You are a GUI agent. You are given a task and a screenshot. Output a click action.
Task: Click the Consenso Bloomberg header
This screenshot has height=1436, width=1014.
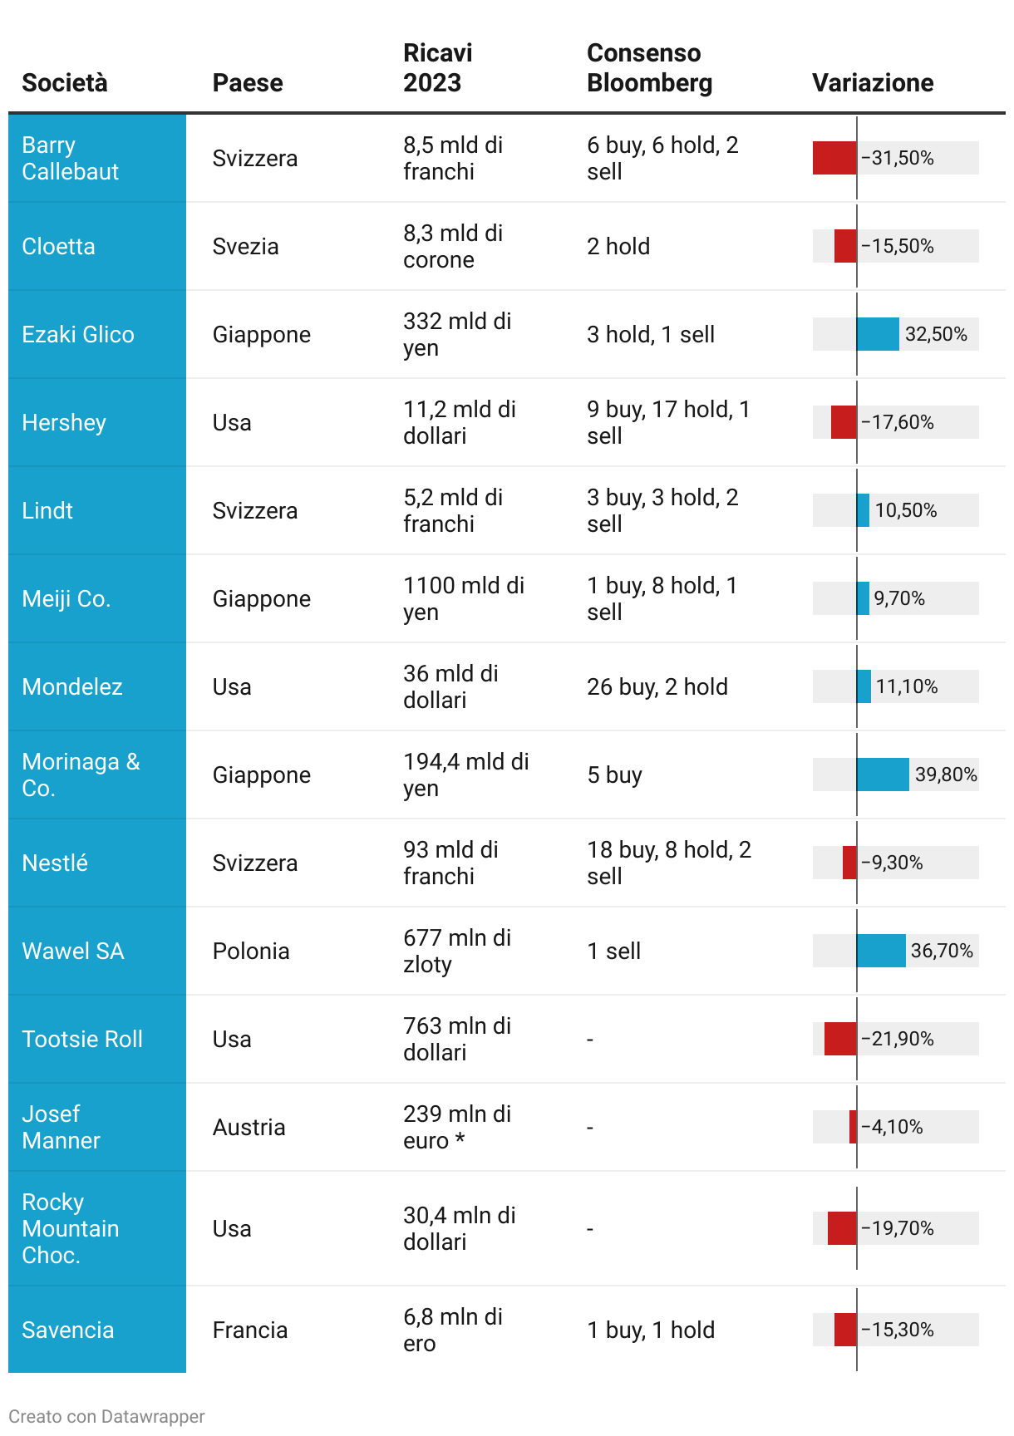(650, 68)
